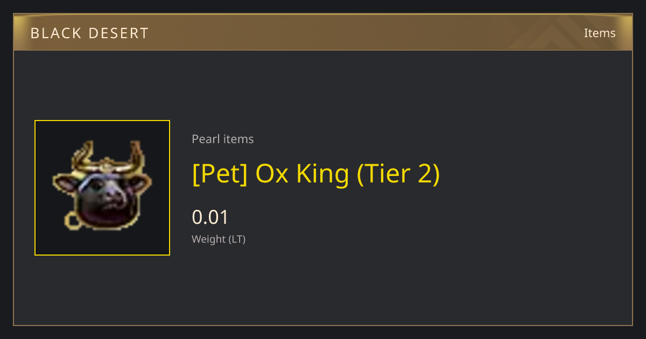The image size is (646, 339).
Task: Select the yellow-bordered item thumbnail frame
Action: click(102, 188)
